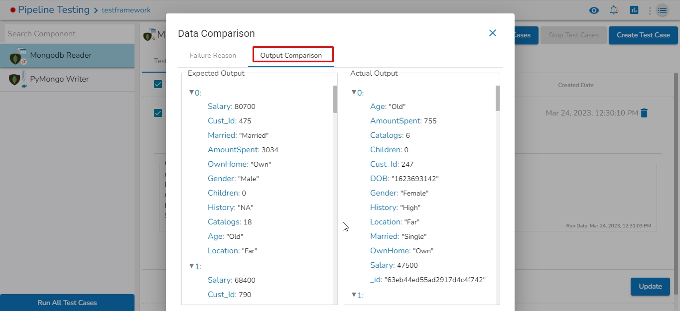Collapse record 1 in Expected Output
The image size is (680, 311).
coord(191,266)
